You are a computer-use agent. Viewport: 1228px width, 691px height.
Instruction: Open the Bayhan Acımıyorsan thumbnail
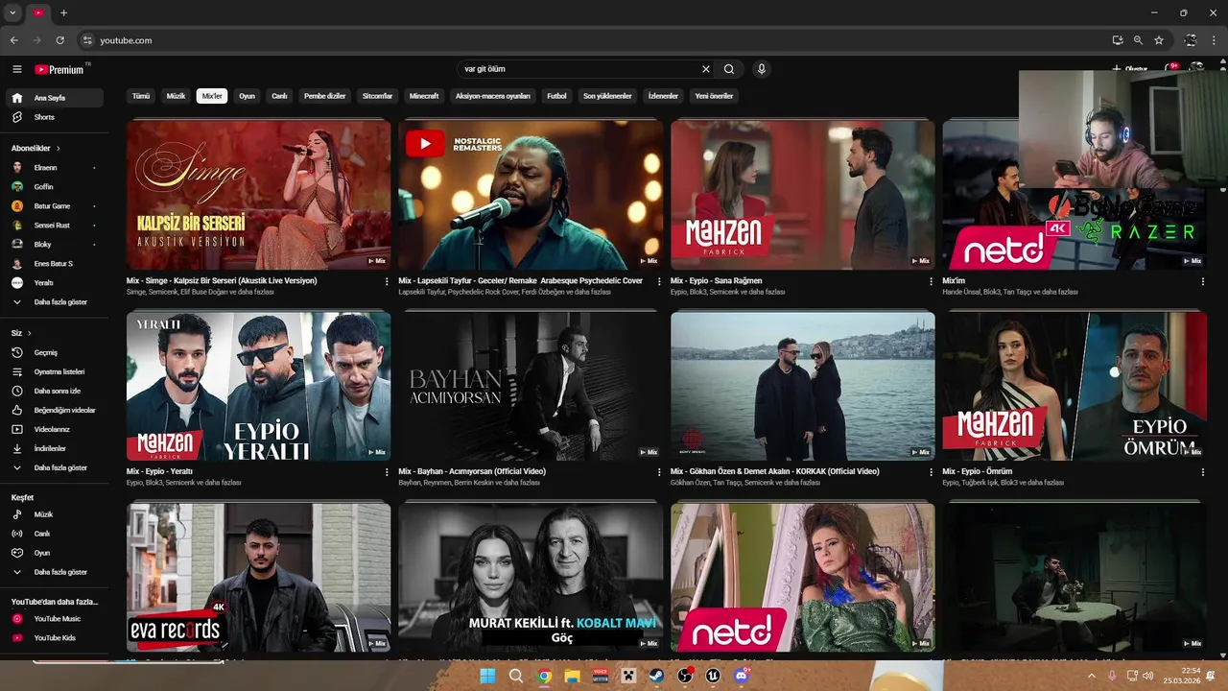tap(531, 386)
